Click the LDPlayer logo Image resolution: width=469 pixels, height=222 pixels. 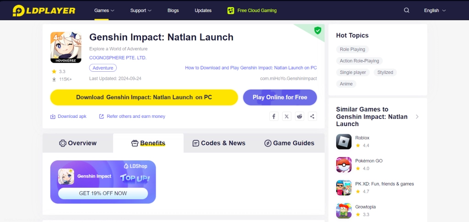(44, 11)
